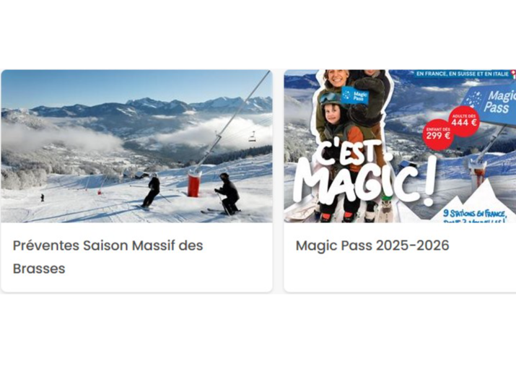516x387 pixels.
Task: Click the standing skier in black
Action: click(x=152, y=191)
